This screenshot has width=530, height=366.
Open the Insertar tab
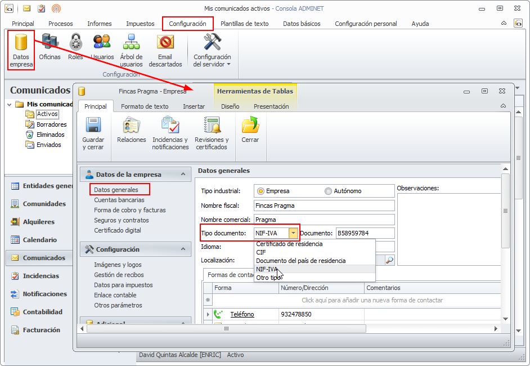pos(194,106)
